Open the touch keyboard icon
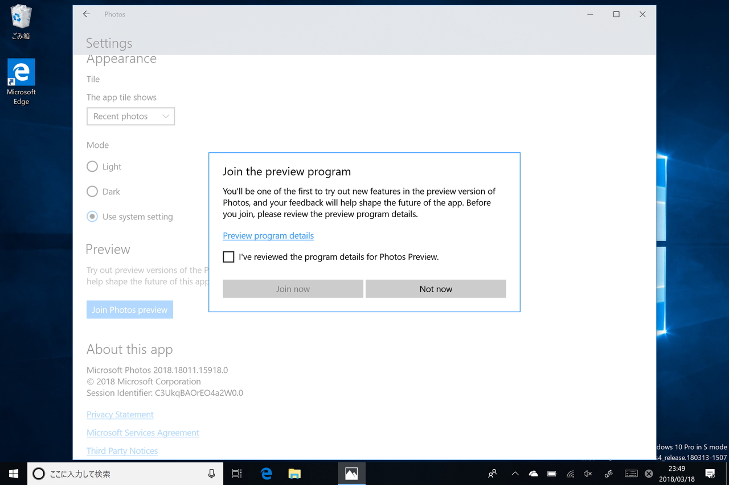 tap(631, 474)
